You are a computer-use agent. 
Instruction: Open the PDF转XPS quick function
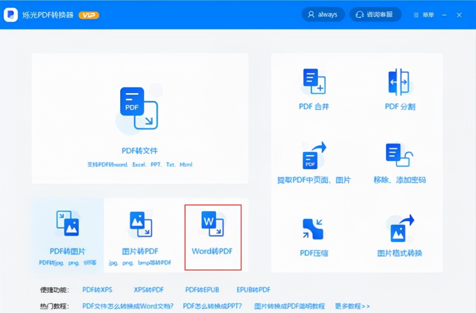pos(97,290)
